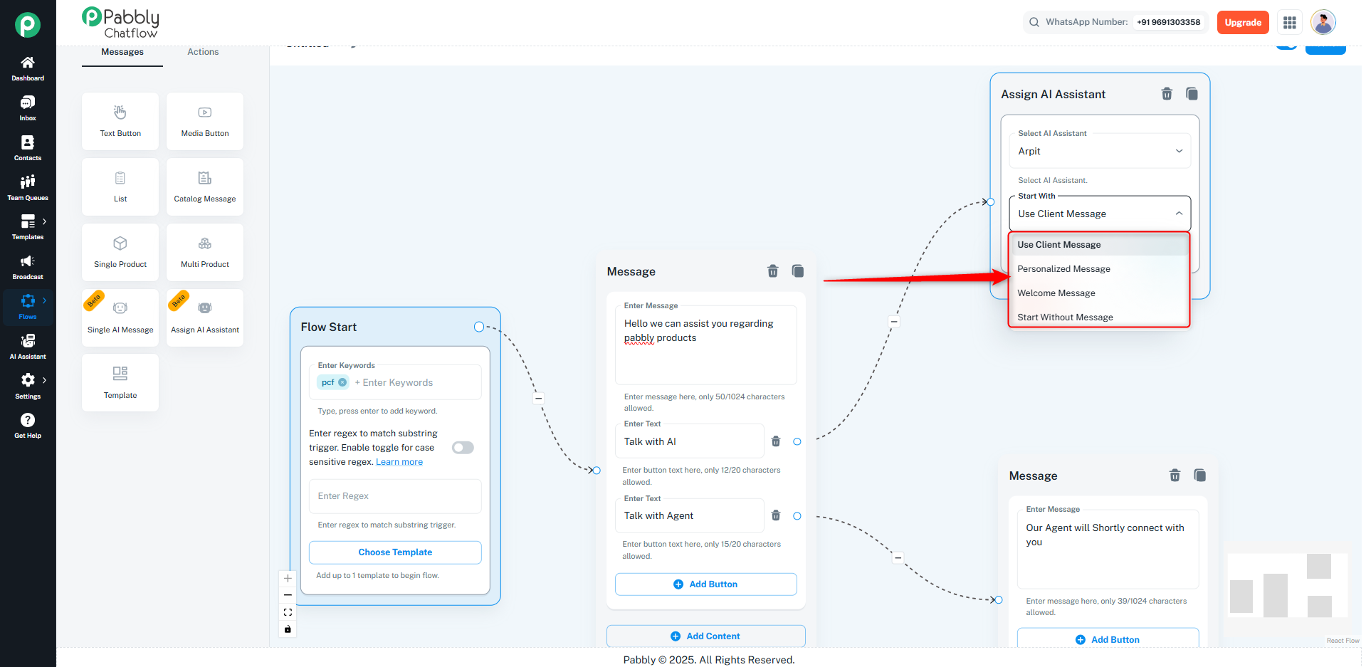Add a Multi Product block

[205, 252]
